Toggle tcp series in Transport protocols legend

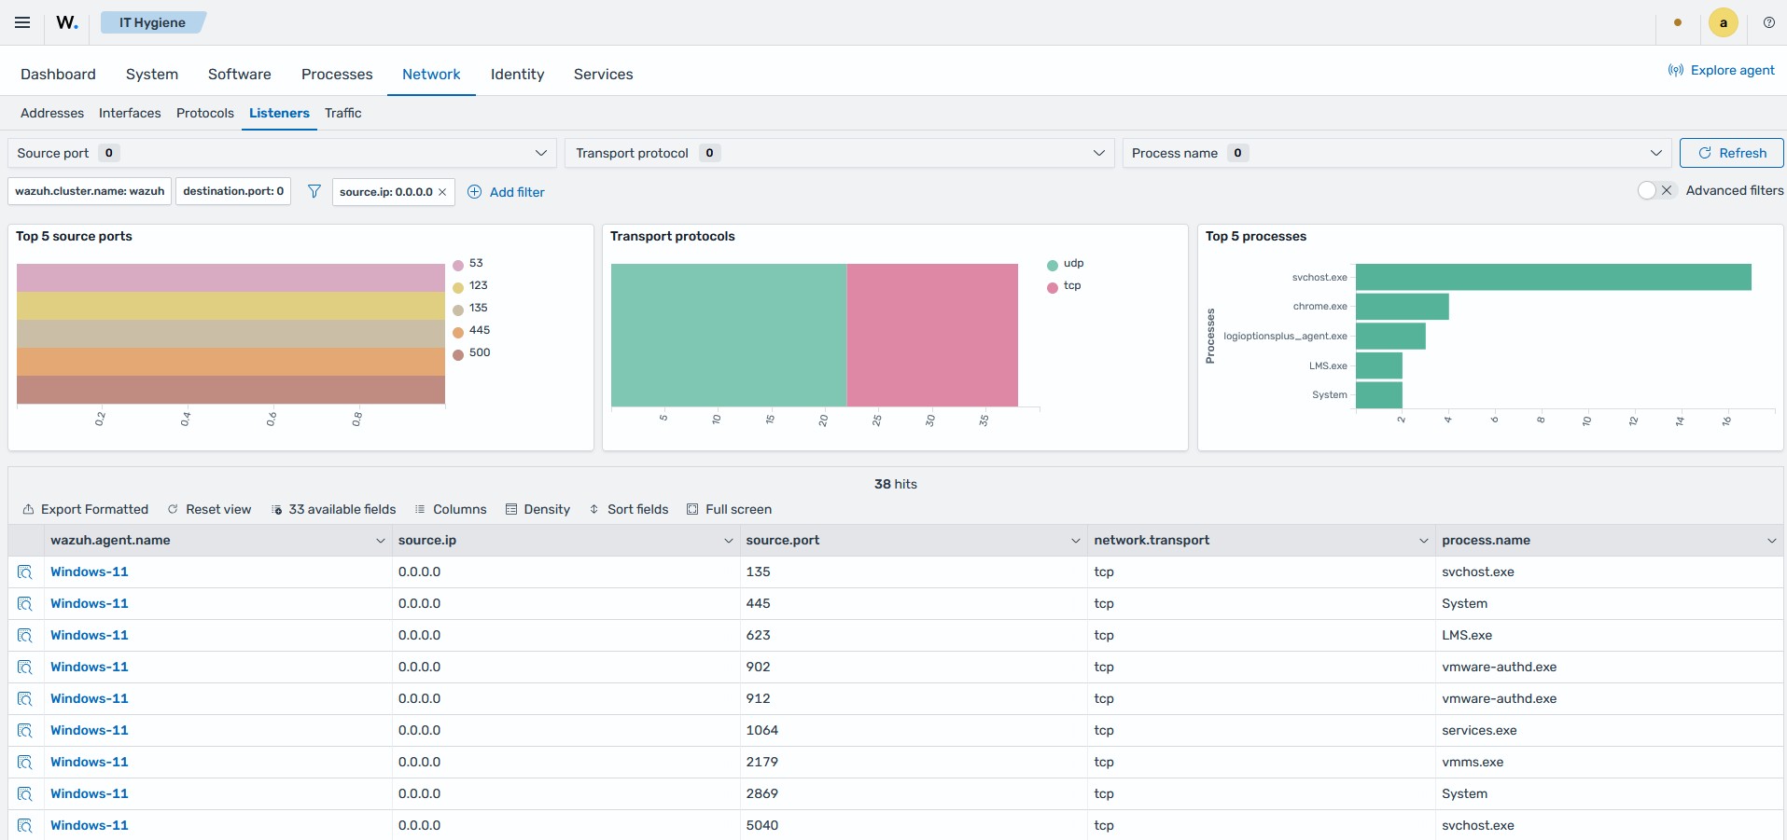point(1071,285)
